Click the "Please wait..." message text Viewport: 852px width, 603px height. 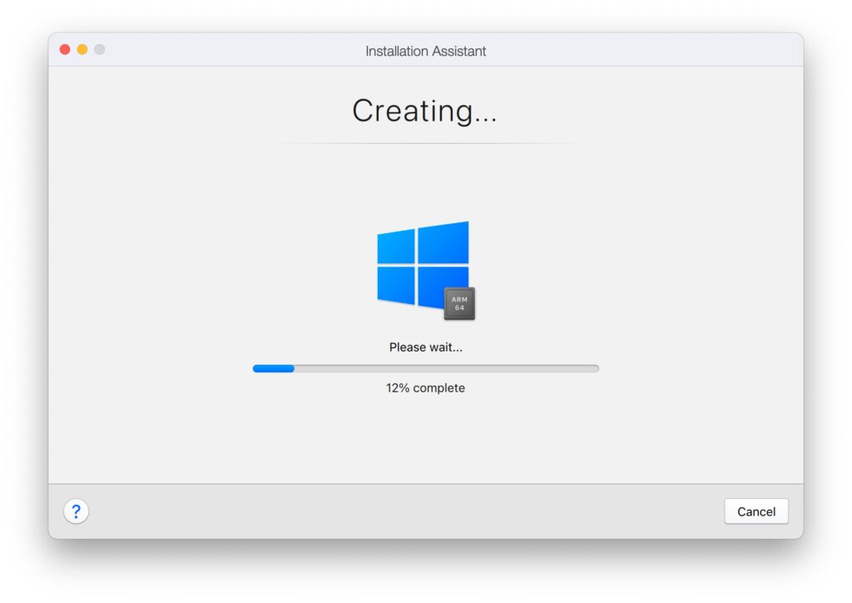pos(425,347)
